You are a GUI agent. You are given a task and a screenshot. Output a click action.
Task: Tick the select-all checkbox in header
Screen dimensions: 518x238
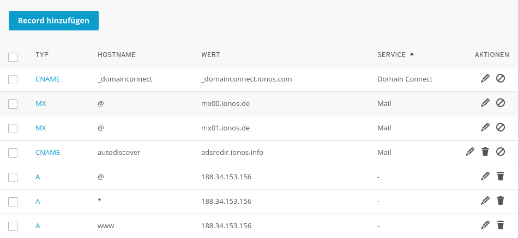pos(13,57)
